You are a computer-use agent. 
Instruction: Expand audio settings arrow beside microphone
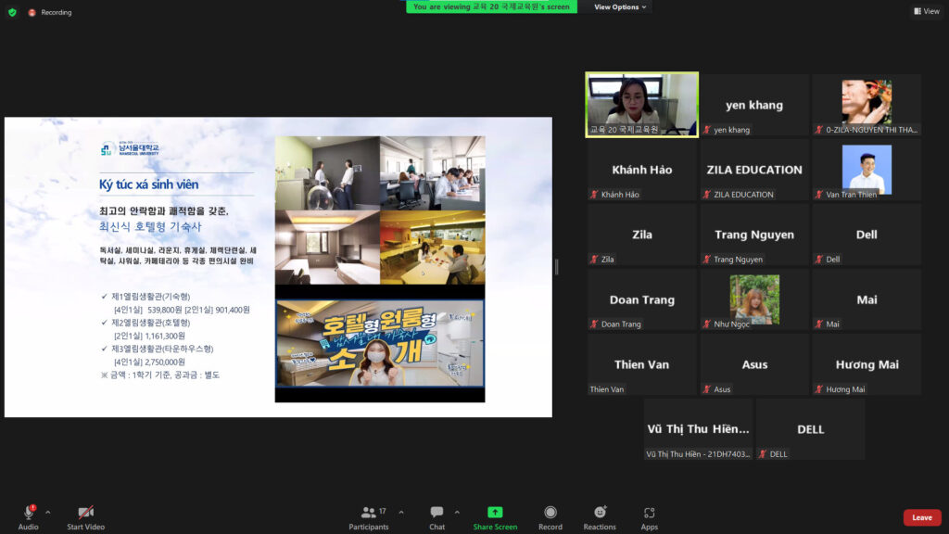coord(48,512)
